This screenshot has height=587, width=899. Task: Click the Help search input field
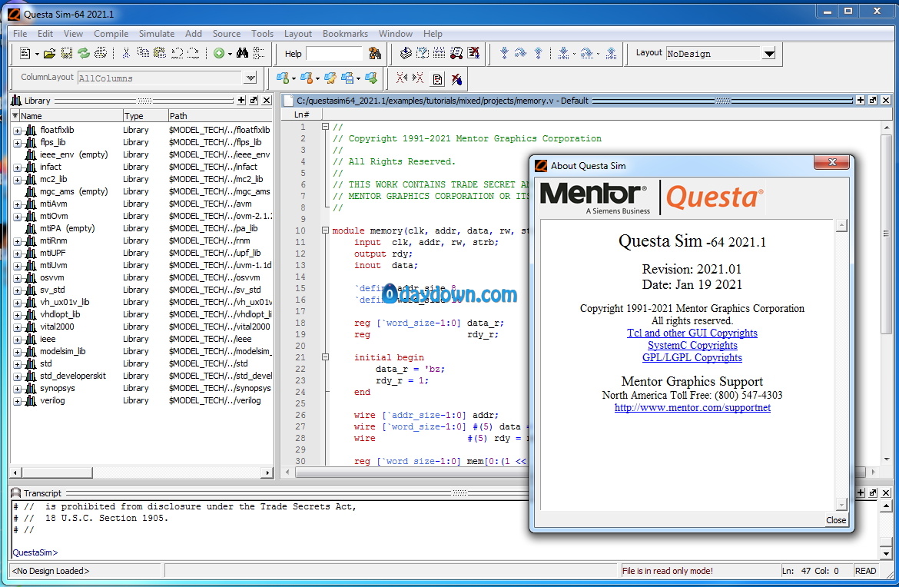coord(334,53)
